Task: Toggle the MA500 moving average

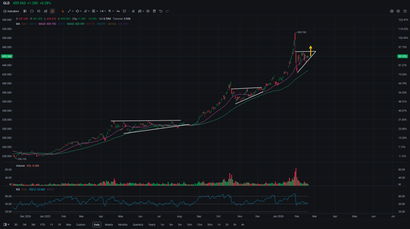Action: [x=112, y=24]
